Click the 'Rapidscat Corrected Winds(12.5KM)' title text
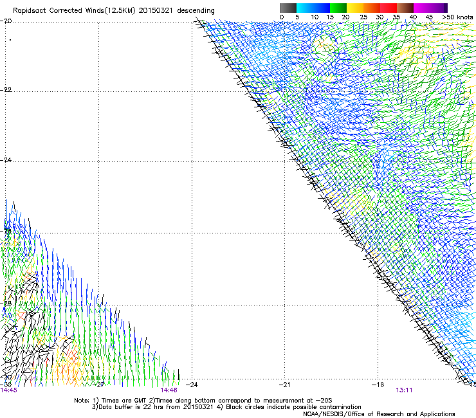476x418 pixels. click(74, 11)
